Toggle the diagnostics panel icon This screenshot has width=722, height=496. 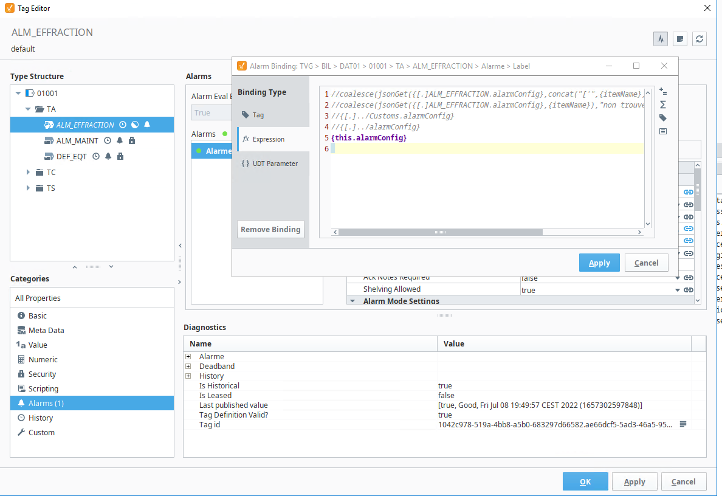[660, 39]
